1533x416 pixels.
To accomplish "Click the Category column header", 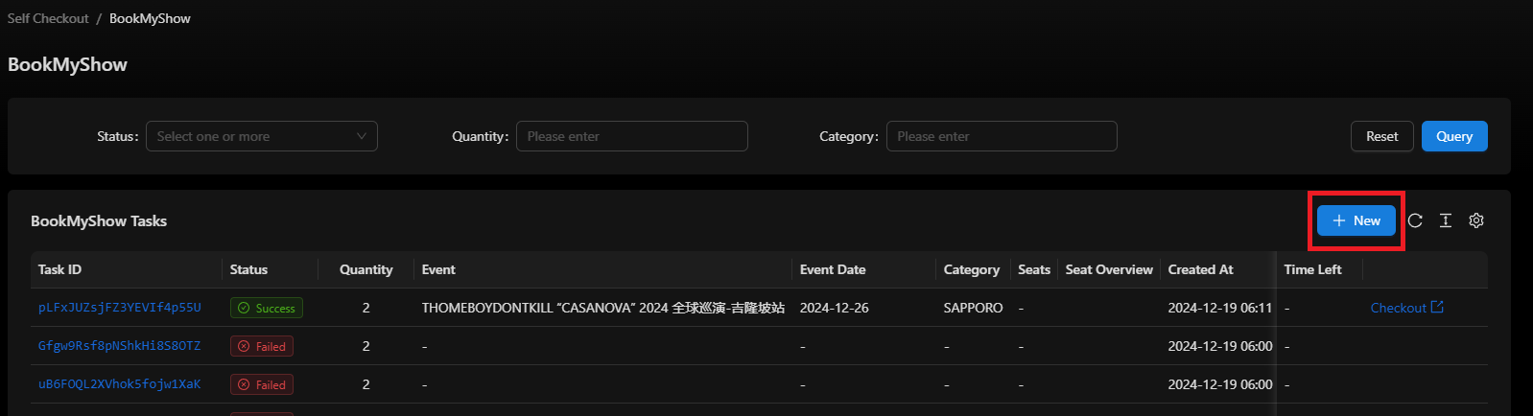I will 971,269.
